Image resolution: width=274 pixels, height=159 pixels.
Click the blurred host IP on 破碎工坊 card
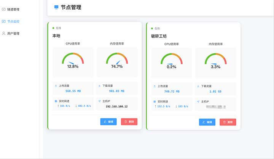click(216, 107)
